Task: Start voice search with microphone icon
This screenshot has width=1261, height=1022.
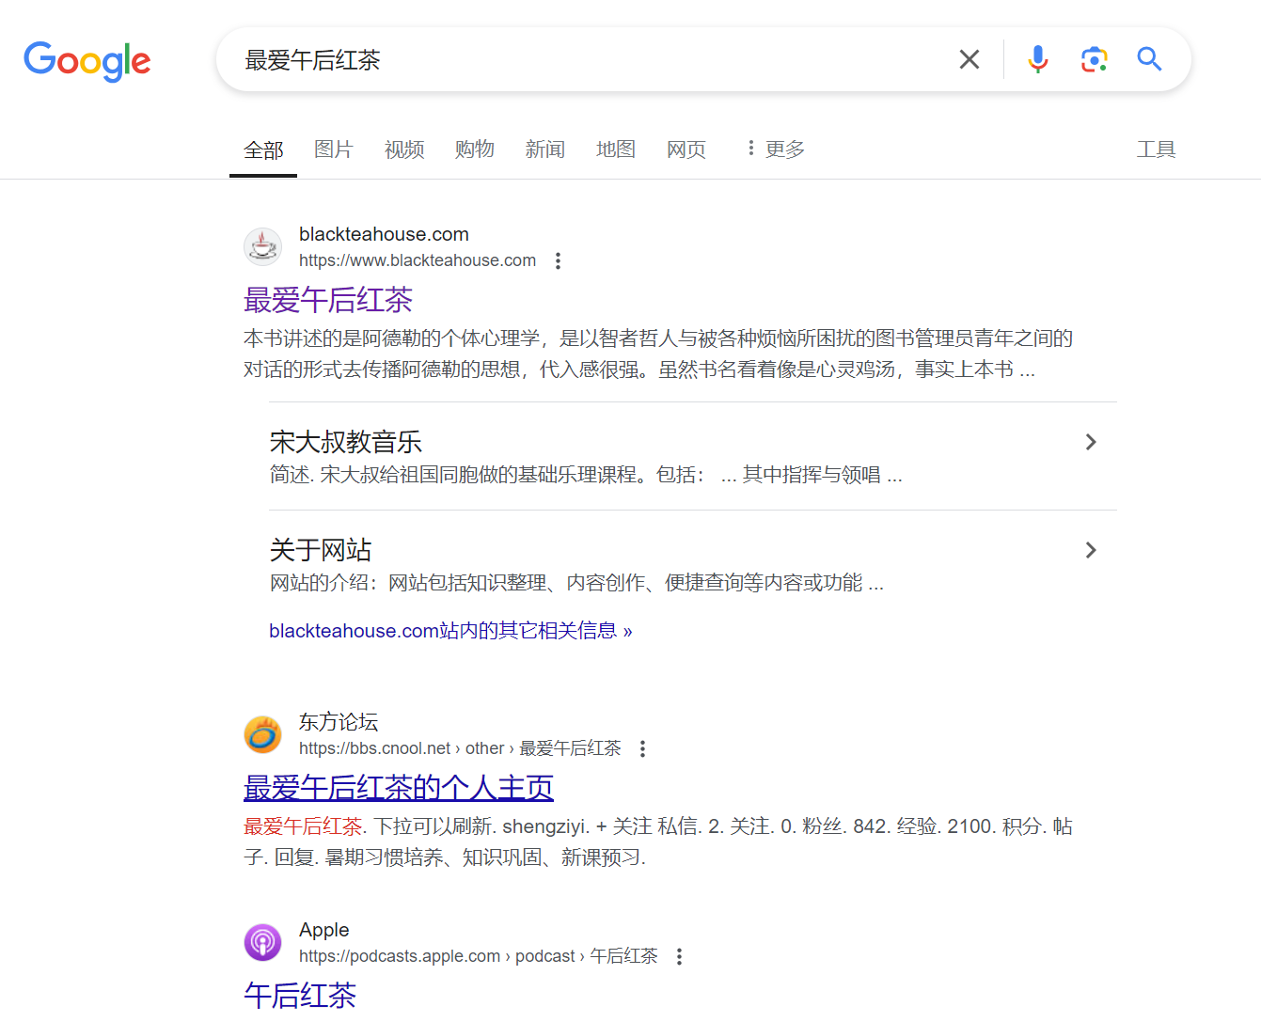Action: (1038, 59)
